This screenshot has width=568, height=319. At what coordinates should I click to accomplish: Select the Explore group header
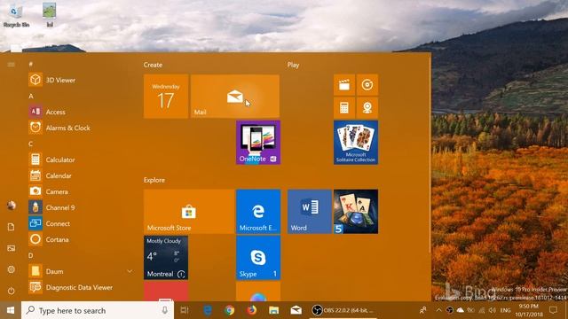(154, 180)
